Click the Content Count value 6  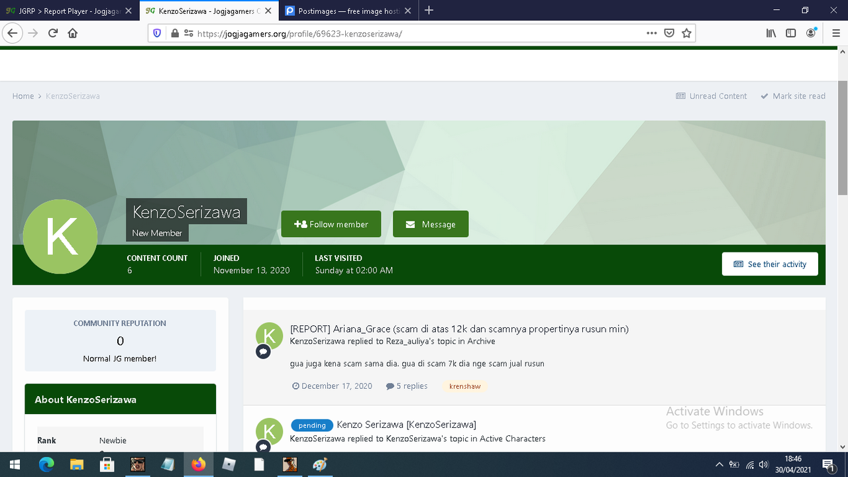pos(130,270)
